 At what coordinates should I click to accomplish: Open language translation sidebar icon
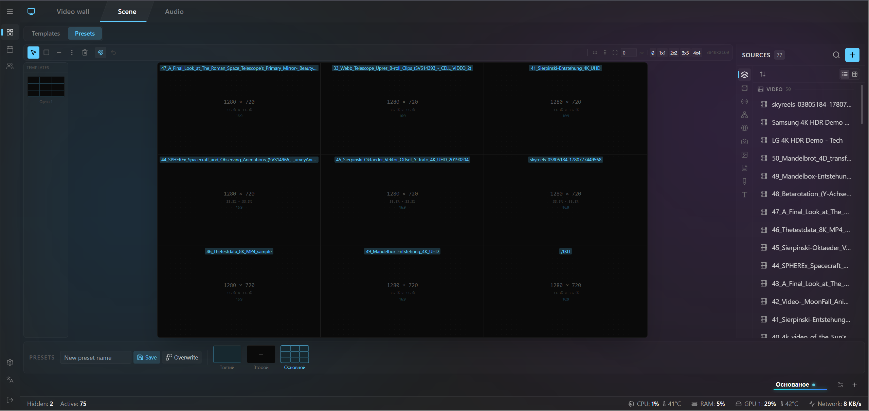[x=10, y=379]
